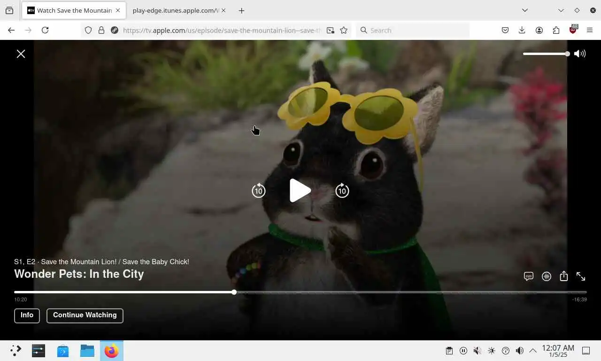Click the window keep-above diamond icon

tap(577, 10)
